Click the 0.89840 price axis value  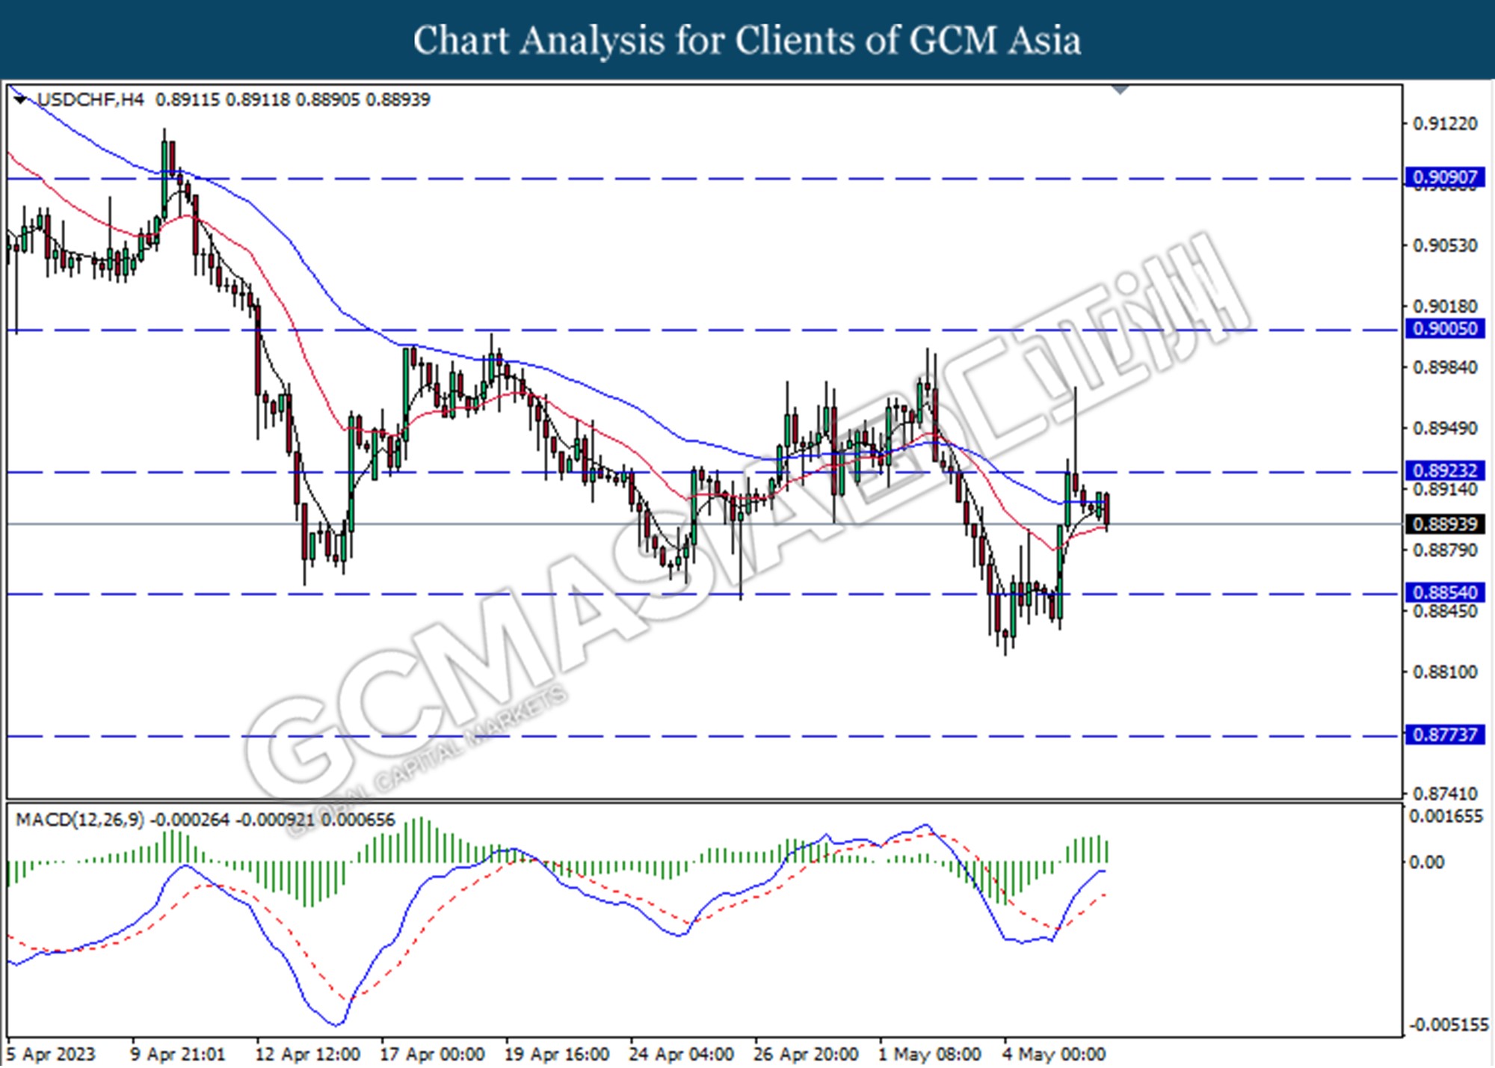coord(1445,367)
